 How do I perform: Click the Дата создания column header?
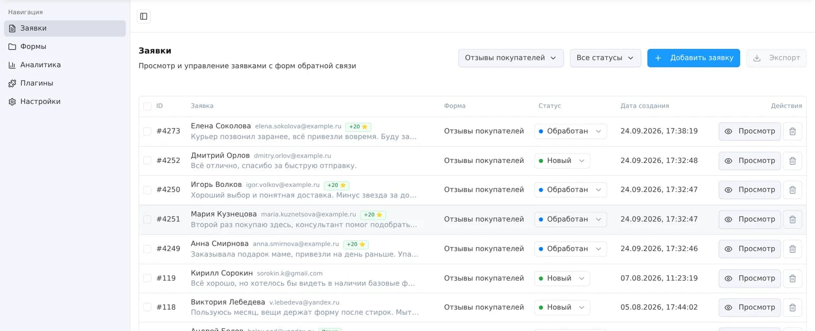click(645, 106)
